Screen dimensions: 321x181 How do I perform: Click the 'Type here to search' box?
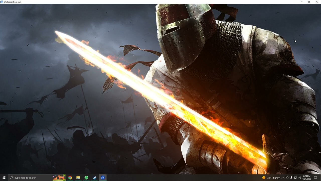(37, 178)
